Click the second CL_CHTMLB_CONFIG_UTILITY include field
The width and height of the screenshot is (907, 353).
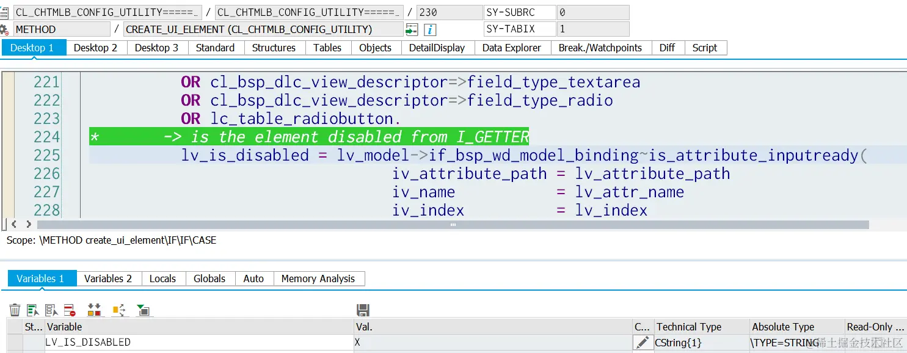(x=309, y=12)
